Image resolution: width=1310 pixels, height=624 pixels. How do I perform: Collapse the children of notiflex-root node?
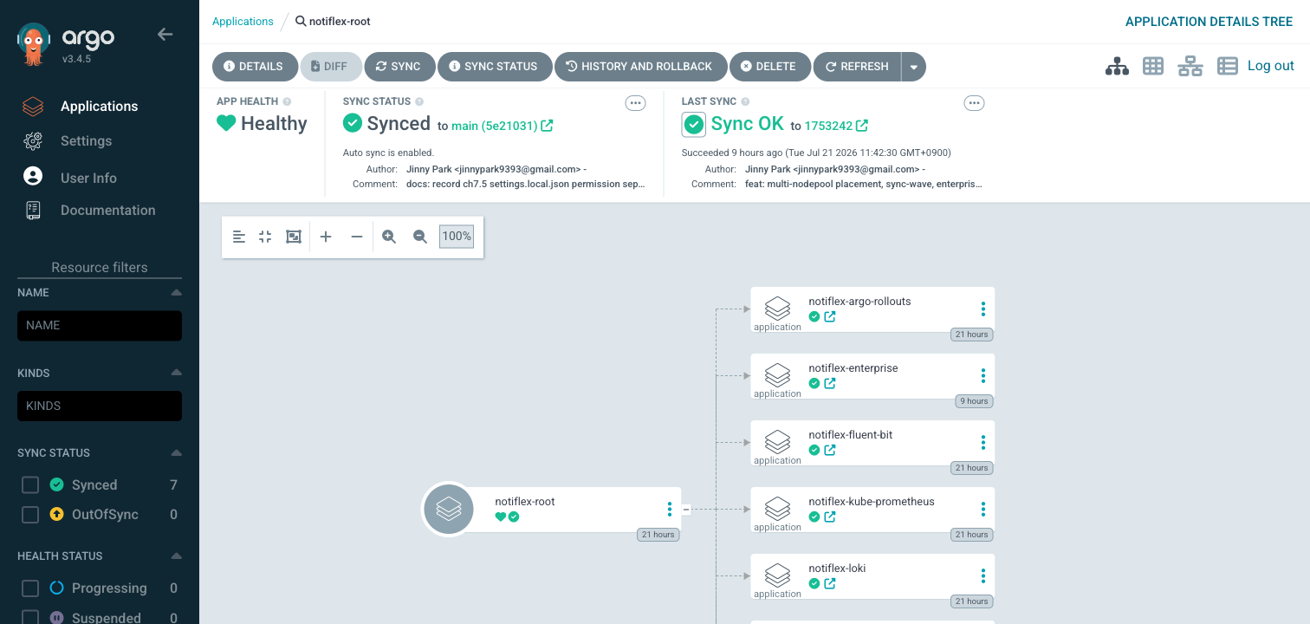[686, 510]
